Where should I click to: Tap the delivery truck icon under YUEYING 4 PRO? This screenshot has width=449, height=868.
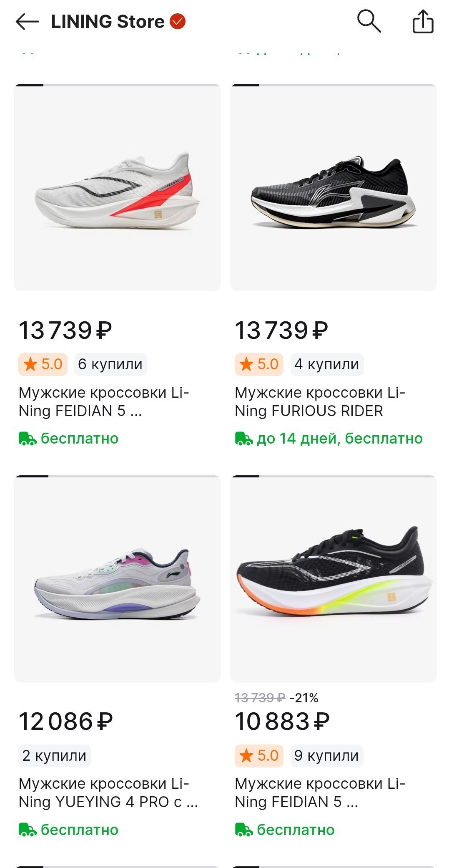tap(28, 830)
